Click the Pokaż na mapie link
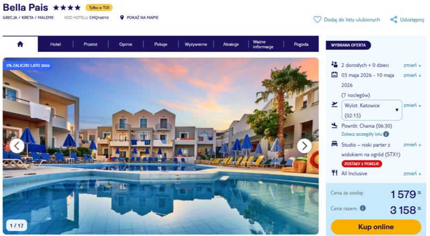Image resolution: width=430 pixels, height=236 pixels. 142,18
